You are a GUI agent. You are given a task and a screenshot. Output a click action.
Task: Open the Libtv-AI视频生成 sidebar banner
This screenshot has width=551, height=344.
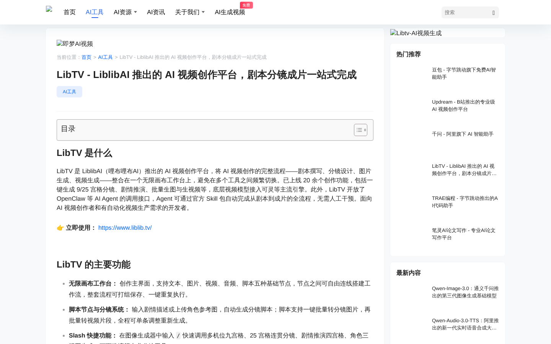(416, 33)
